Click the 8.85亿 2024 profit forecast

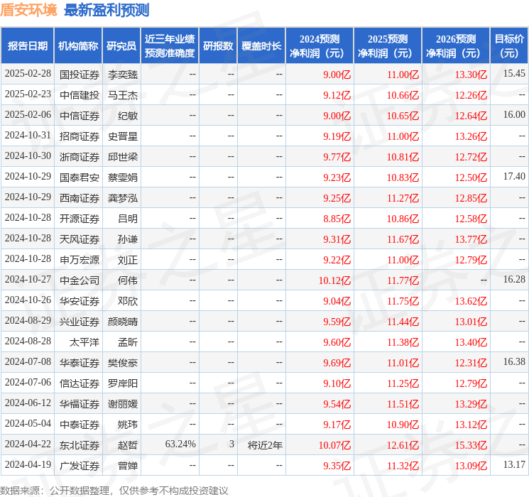(x=337, y=219)
